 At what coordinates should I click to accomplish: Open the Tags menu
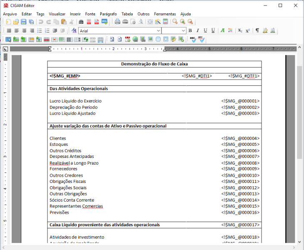tap(40, 14)
